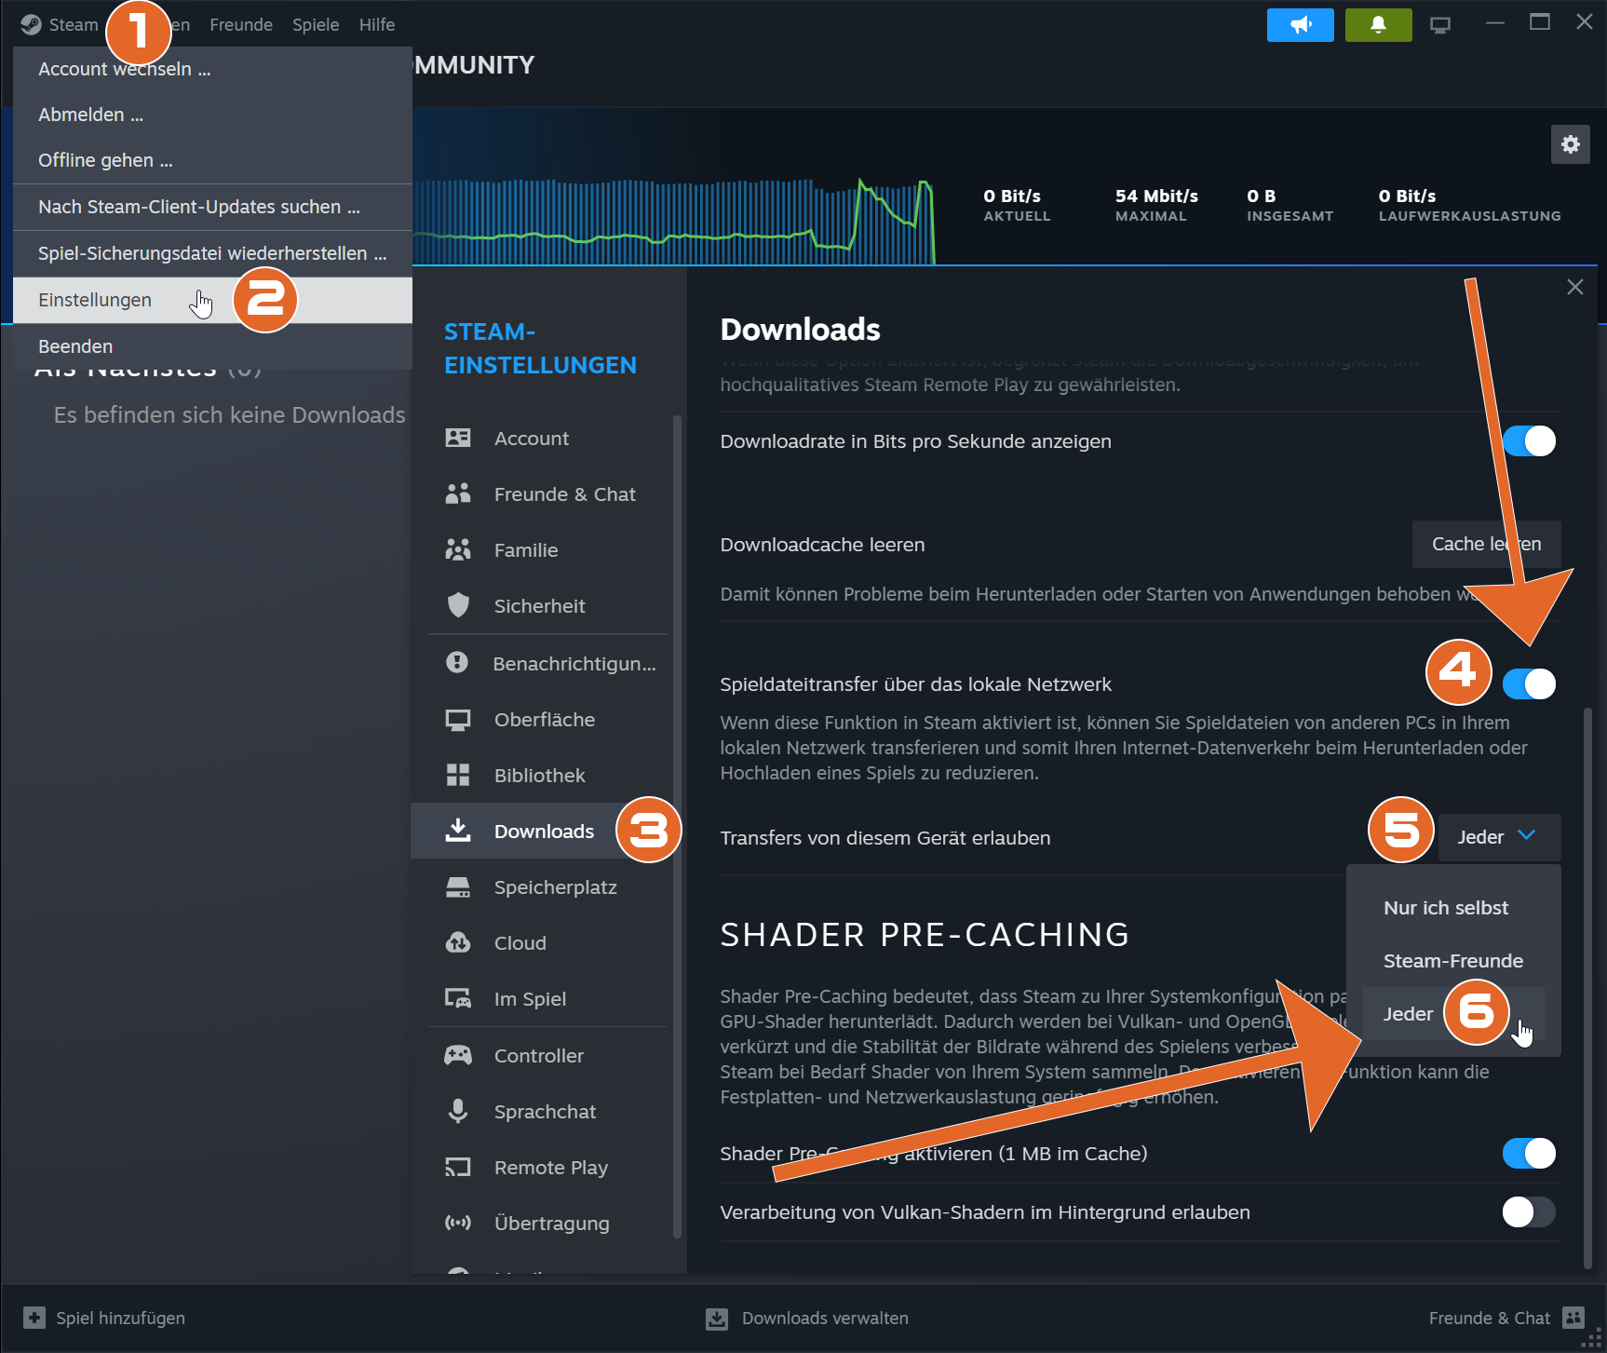Open the Transfers von diesem Gerät dropdown
This screenshot has height=1353, width=1607.
pyautogui.click(x=1499, y=837)
